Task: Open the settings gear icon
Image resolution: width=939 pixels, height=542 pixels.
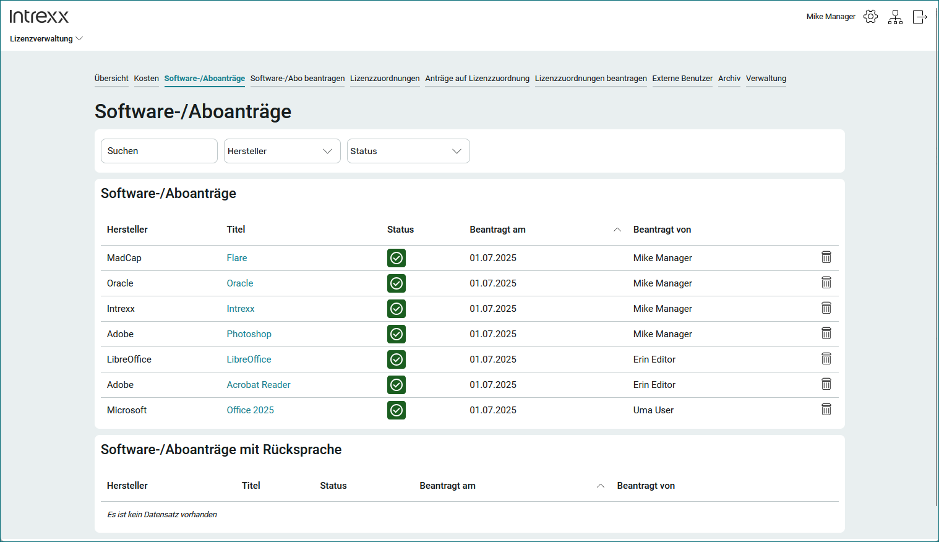Action: pyautogui.click(x=870, y=17)
